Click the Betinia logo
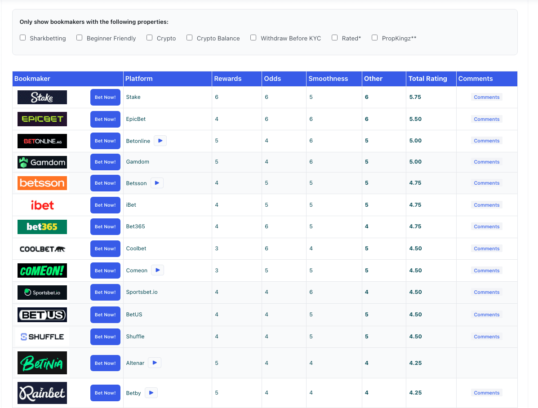Image resolution: width=538 pixels, height=408 pixels. pos(42,363)
